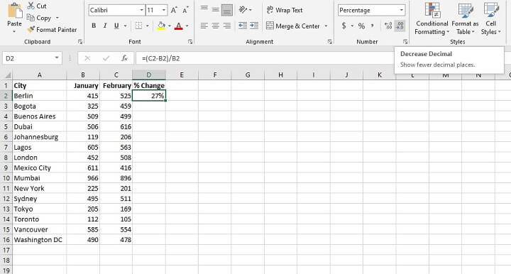Screen dimensions: 511x274
Task: Click Mexico City's February value 416
Action: [x=116, y=168]
